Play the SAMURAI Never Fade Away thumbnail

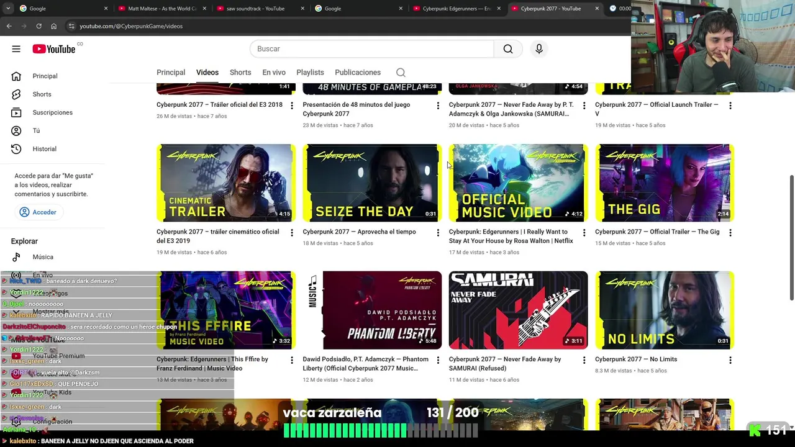(518, 310)
